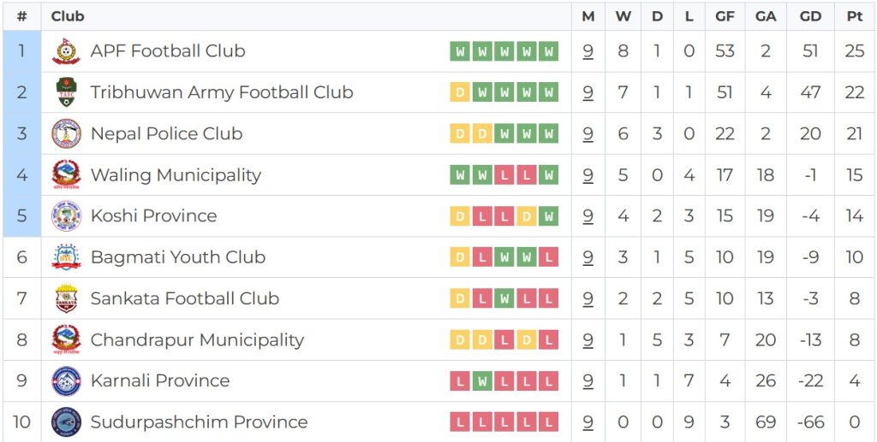The width and height of the screenshot is (877, 442).
Task: Click the APF Football Club logo
Action: [66, 51]
